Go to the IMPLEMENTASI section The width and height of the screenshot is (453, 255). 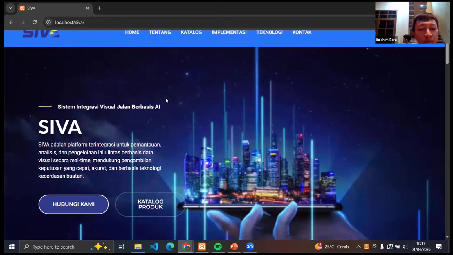click(x=229, y=32)
